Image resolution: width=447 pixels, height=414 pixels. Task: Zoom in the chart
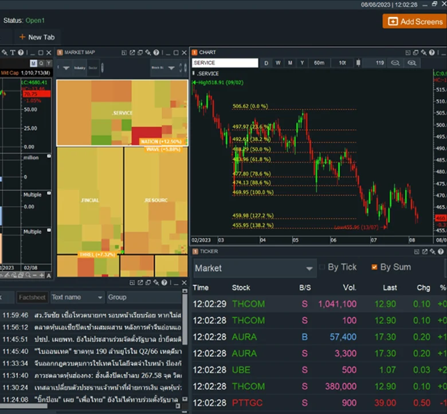tap(411, 63)
